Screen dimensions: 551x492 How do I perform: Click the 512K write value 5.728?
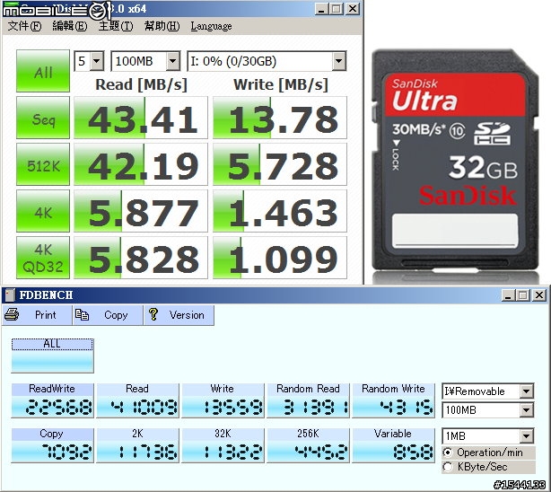pos(280,164)
